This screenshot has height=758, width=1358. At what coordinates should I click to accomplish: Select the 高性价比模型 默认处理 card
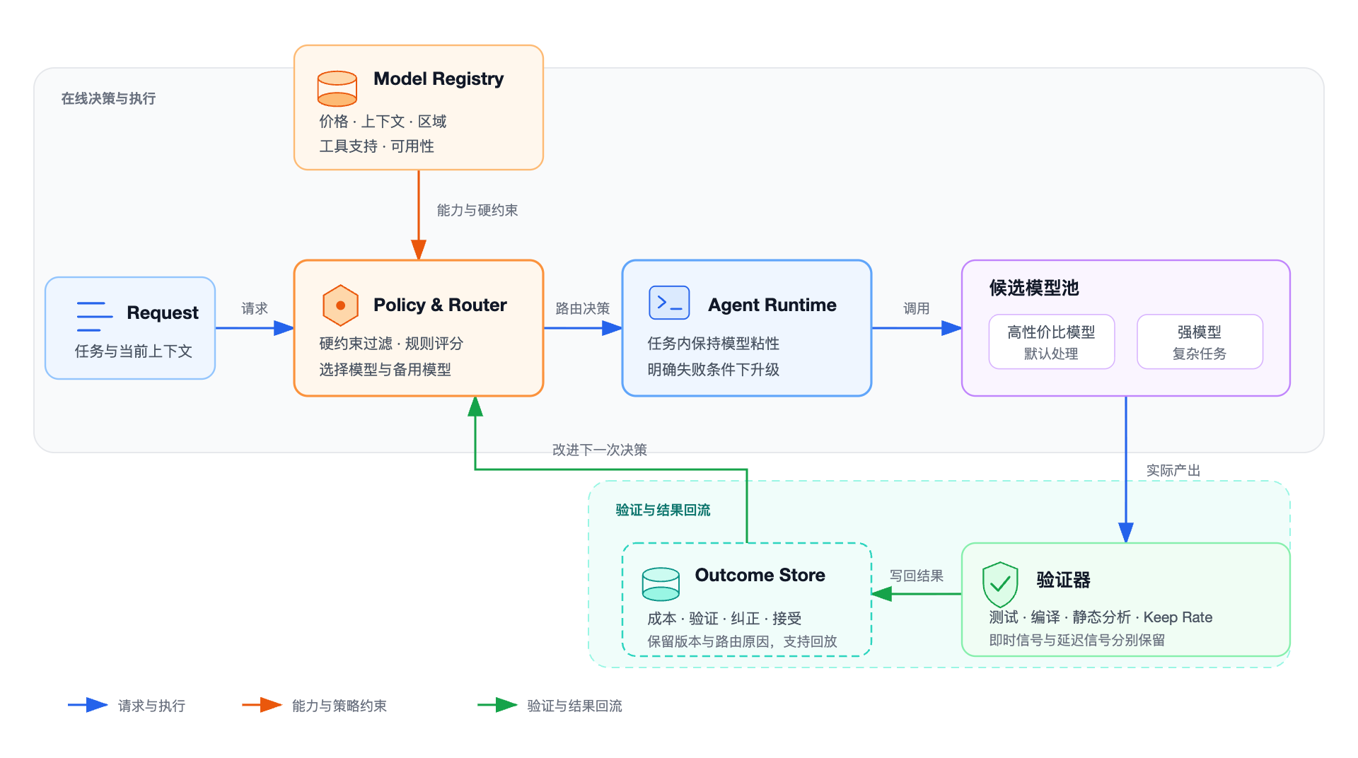(1052, 342)
